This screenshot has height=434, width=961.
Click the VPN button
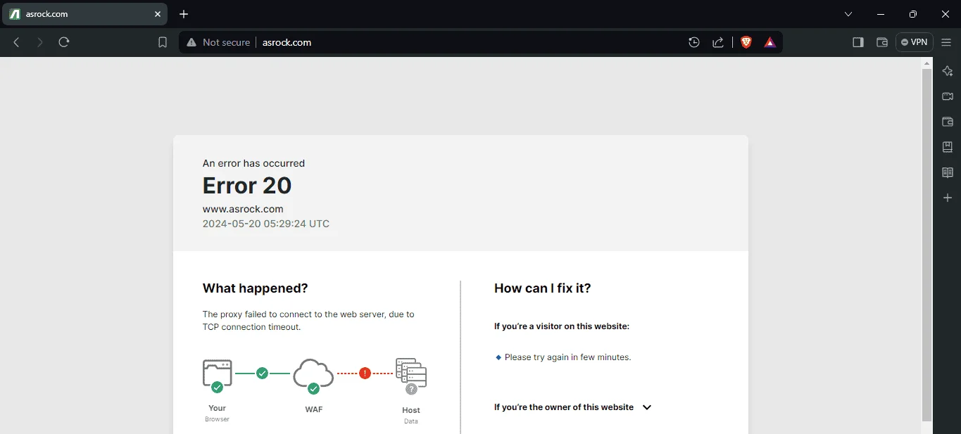(x=915, y=42)
